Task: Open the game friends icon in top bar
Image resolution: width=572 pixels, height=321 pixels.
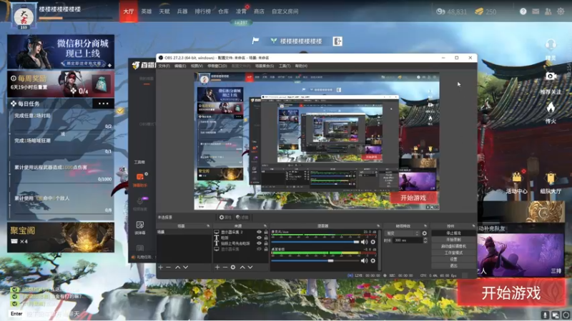Action: (x=548, y=11)
